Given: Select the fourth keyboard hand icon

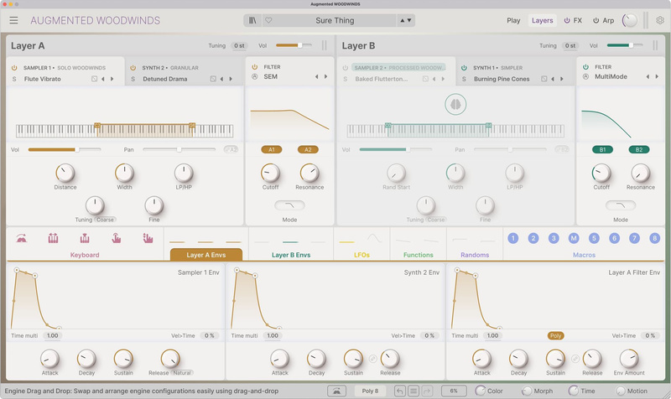Looking at the screenshot, I should tap(117, 238).
